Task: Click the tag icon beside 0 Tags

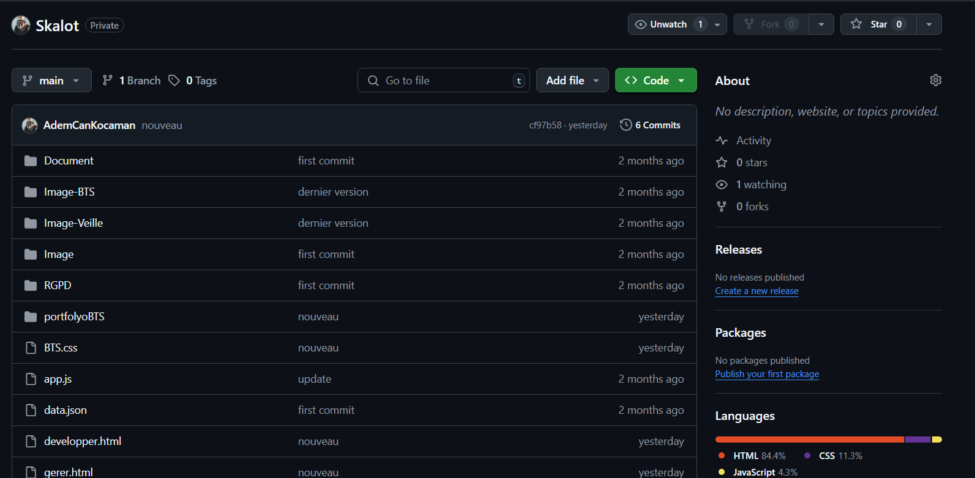Action: click(174, 80)
